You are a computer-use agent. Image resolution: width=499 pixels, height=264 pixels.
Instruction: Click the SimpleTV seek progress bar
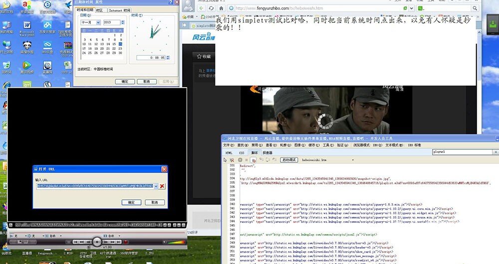click(x=97, y=233)
